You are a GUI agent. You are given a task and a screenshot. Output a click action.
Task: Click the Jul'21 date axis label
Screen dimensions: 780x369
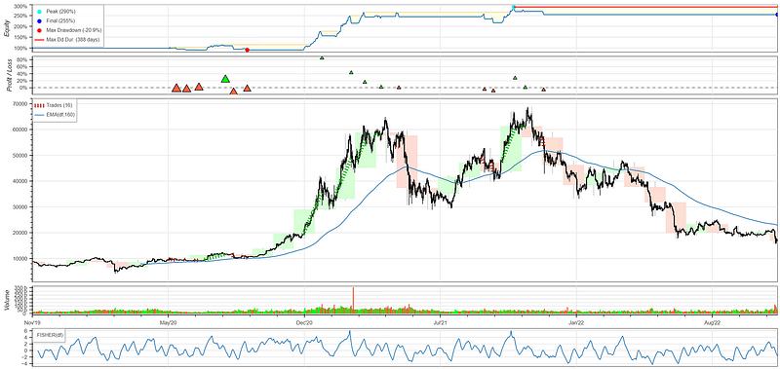point(441,322)
